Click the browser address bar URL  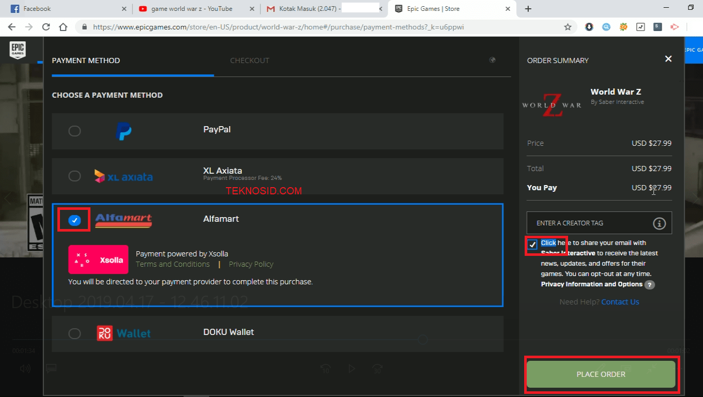[x=279, y=27]
